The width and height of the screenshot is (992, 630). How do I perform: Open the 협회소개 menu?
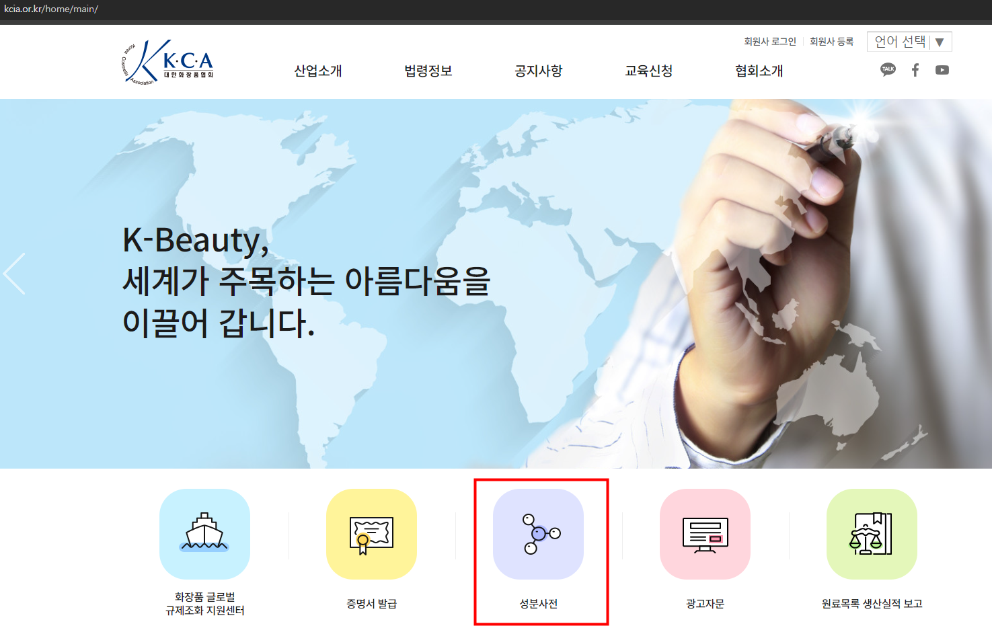(759, 71)
